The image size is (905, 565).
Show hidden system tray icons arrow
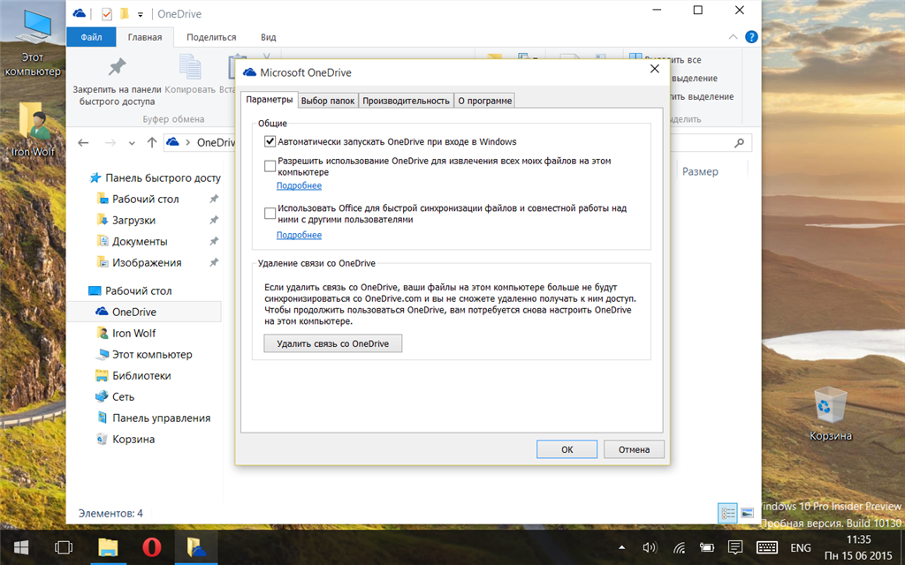(x=621, y=547)
